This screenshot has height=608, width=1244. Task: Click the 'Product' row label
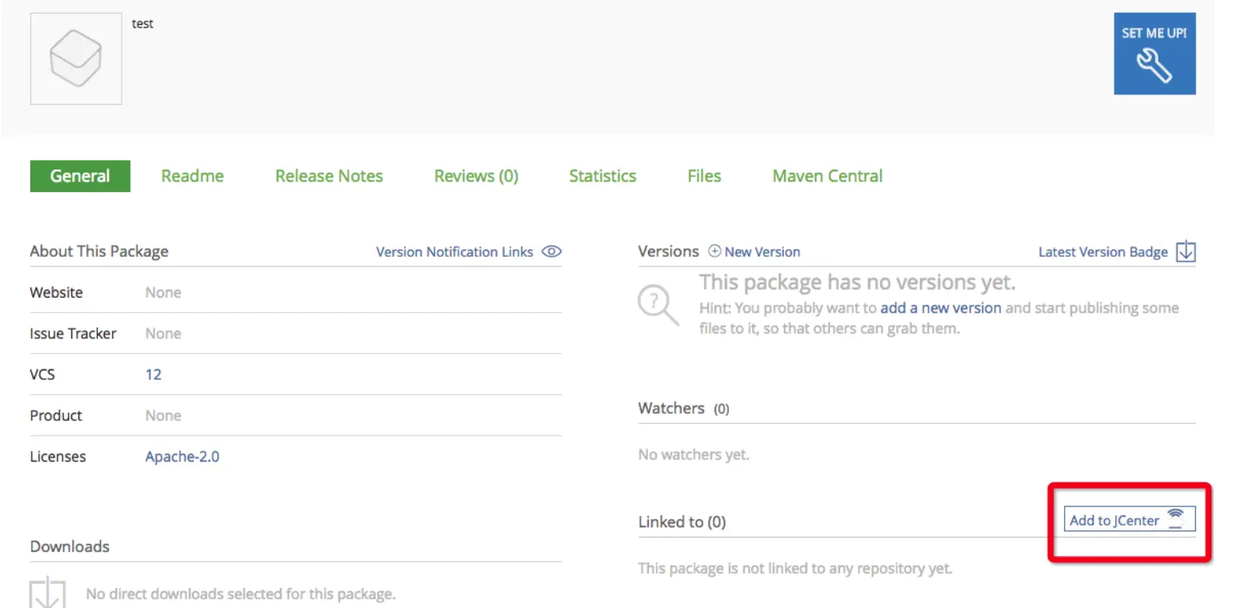click(x=56, y=416)
